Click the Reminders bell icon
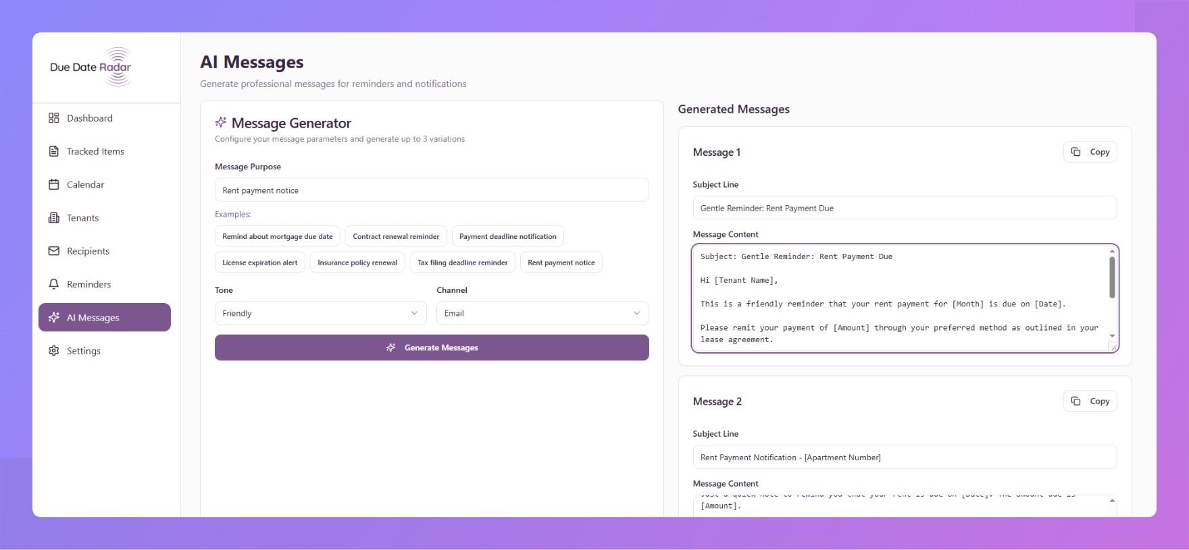Image resolution: width=1189 pixels, height=550 pixels. tap(54, 284)
